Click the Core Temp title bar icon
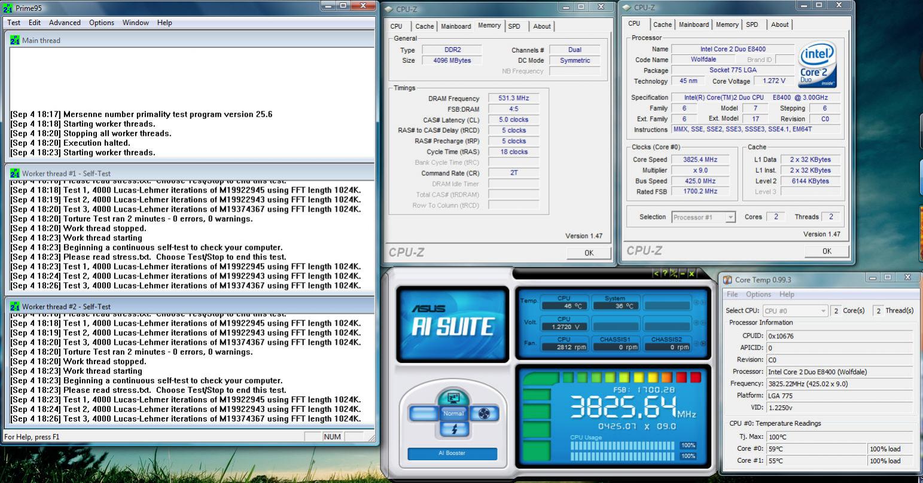This screenshot has width=923, height=483. click(727, 280)
